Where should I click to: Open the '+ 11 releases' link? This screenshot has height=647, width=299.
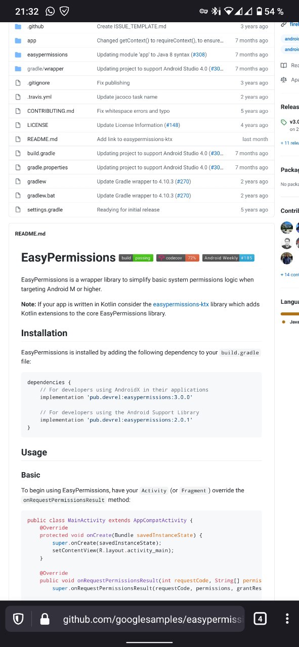pos(290,143)
